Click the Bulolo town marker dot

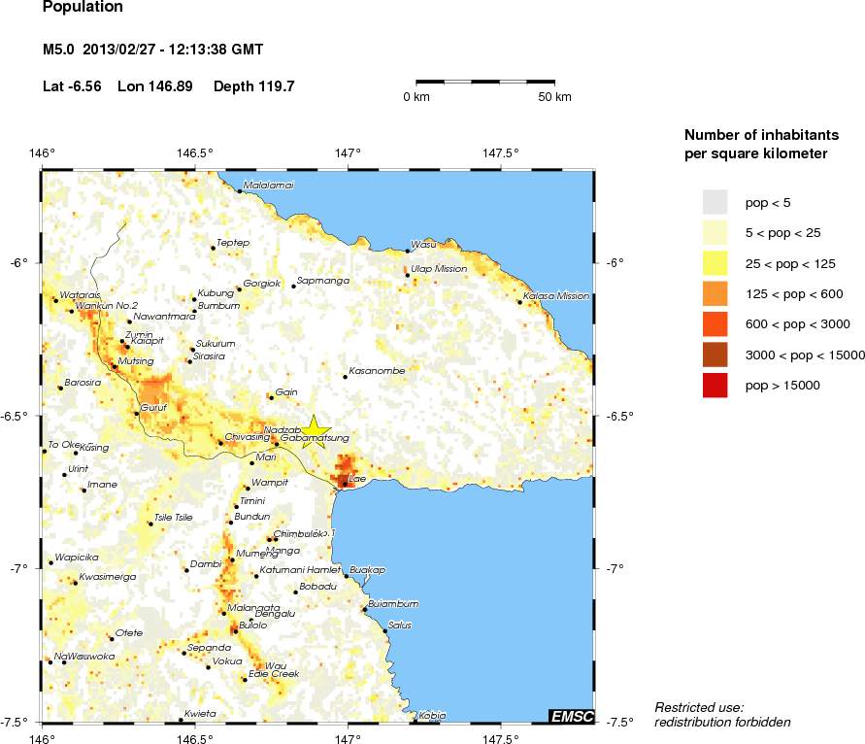234,631
